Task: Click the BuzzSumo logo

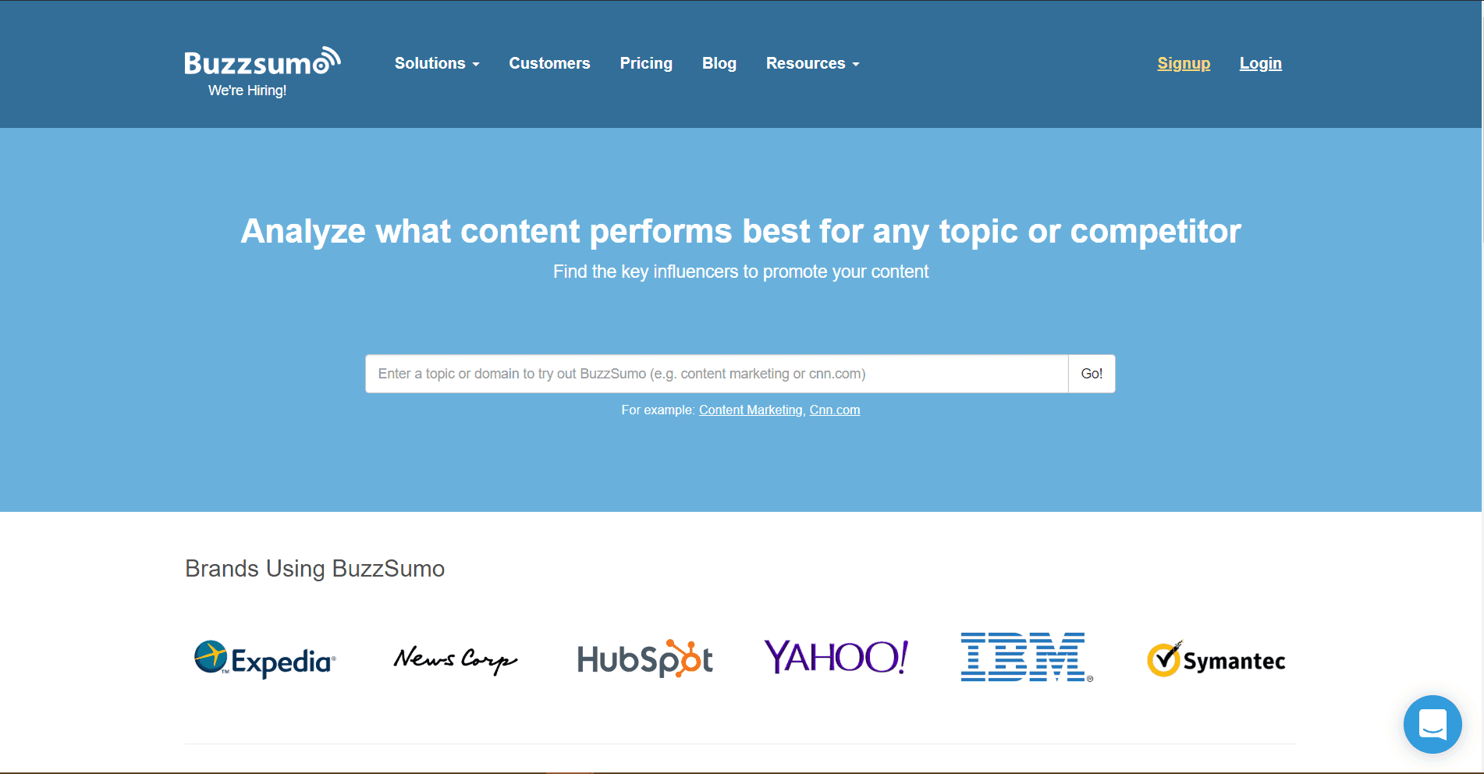Action: click(x=262, y=61)
